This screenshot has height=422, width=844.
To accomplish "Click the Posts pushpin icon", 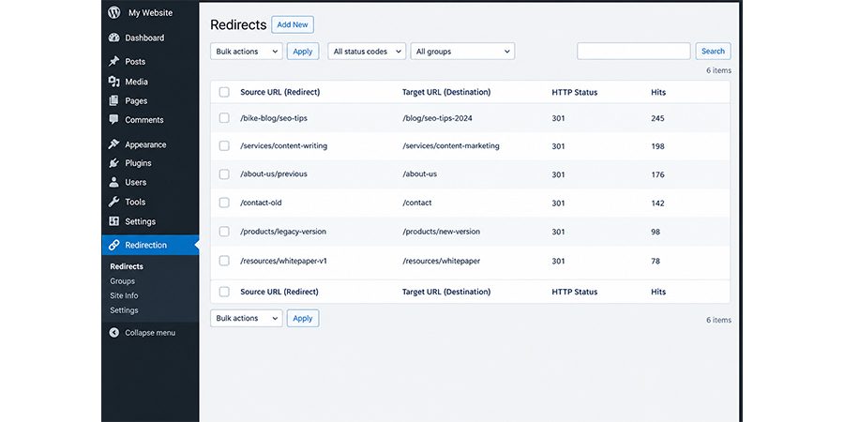I will coord(113,61).
